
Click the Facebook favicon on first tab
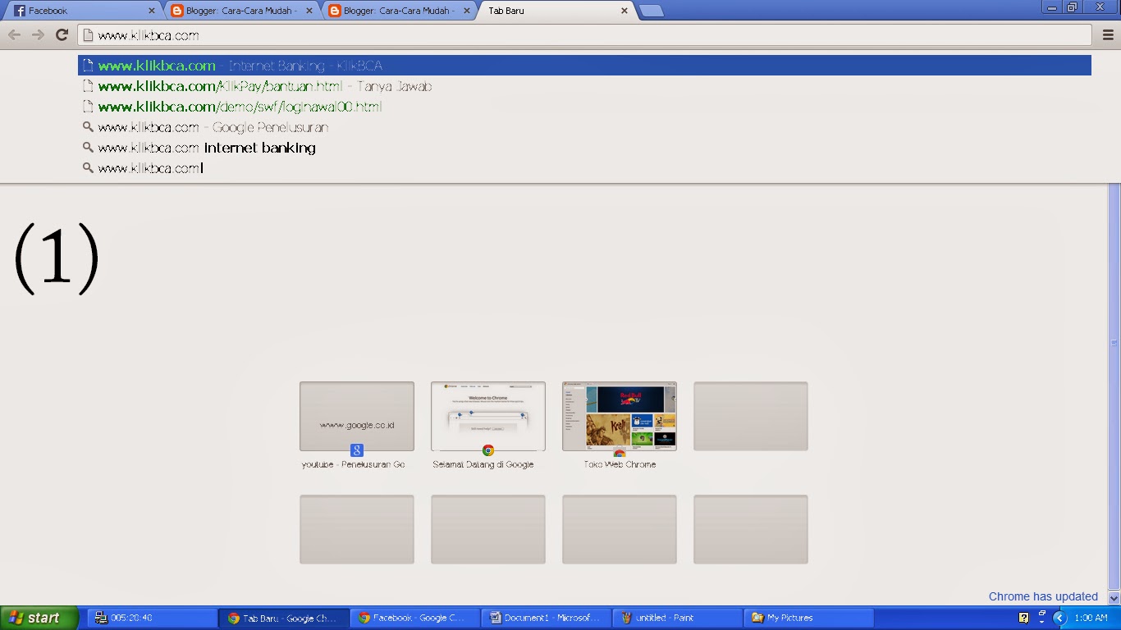[x=20, y=11]
